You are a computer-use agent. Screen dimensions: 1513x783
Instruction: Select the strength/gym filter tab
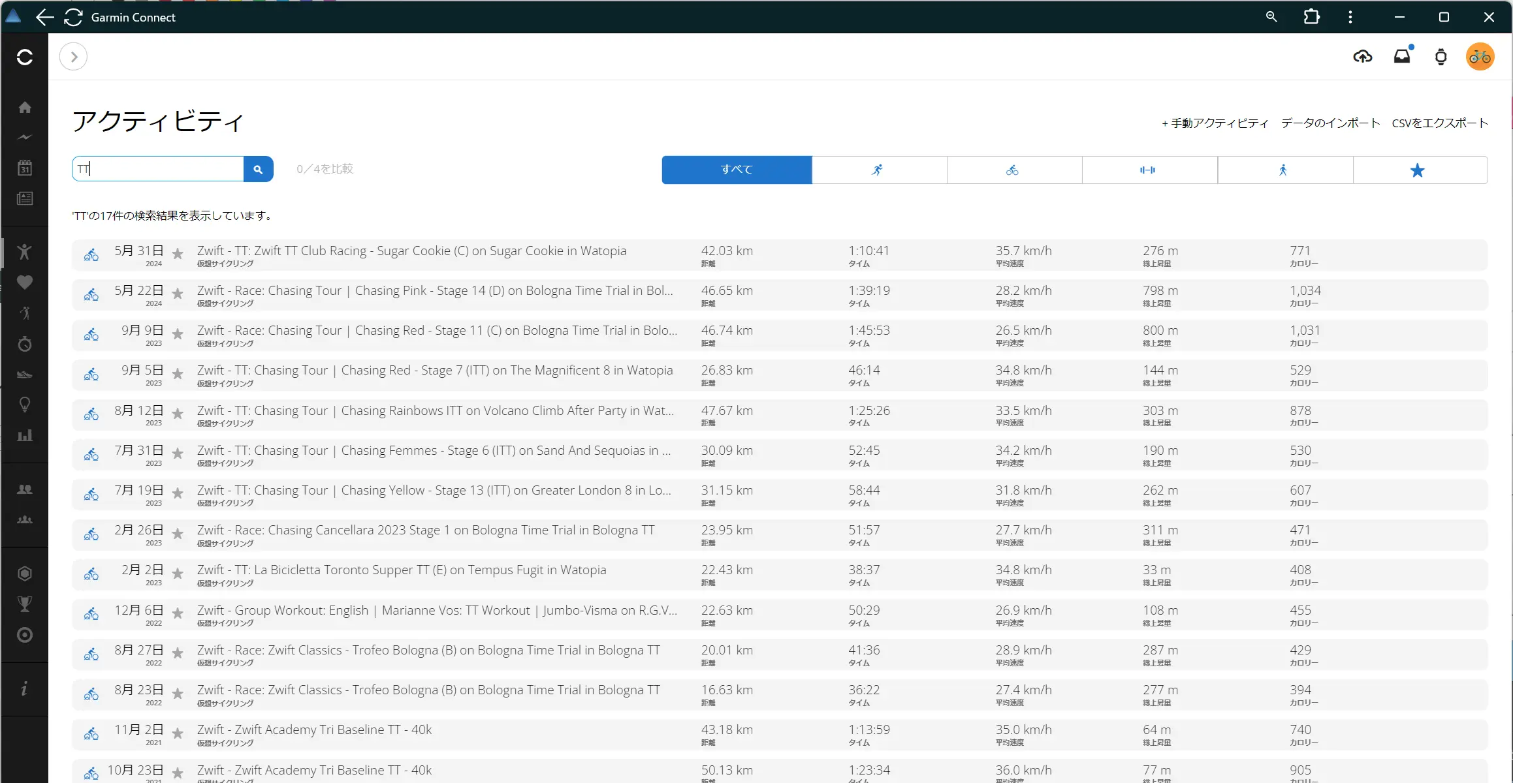coord(1149,170)
